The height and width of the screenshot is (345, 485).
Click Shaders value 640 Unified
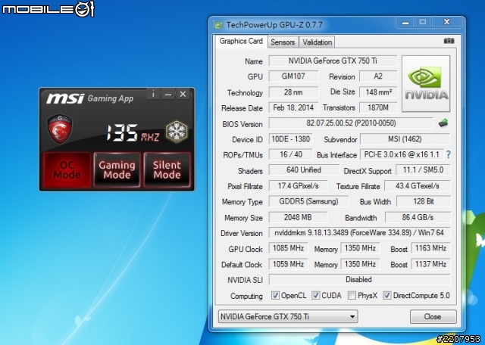point(304,170)
